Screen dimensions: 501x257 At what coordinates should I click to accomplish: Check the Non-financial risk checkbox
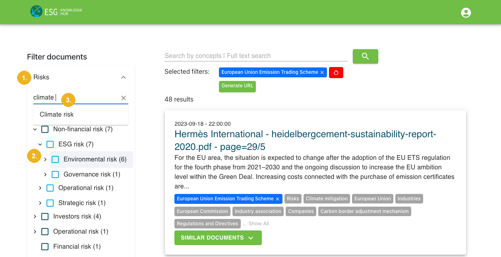point(45,129)
